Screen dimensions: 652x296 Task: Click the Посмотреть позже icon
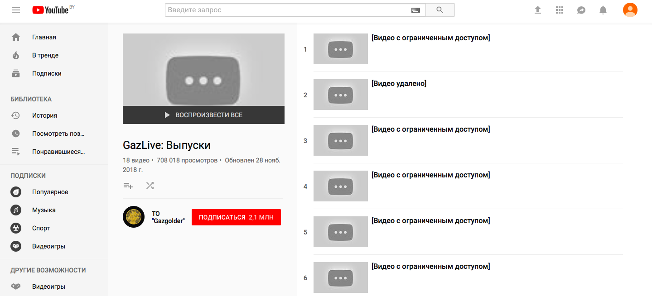16,134
